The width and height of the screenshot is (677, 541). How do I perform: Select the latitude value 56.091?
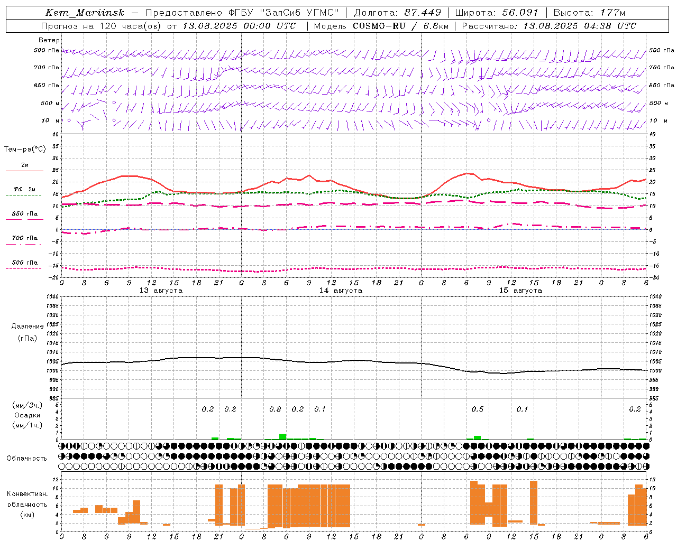(x=520, y=13)
